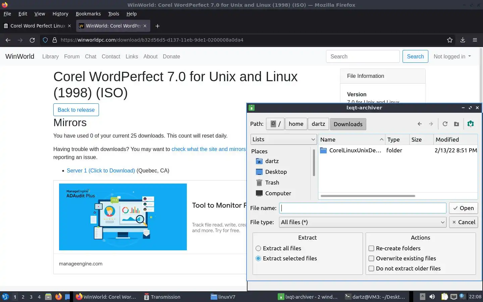Open a new Firefox tab with plus button
The width and height of the screenshot is (483, 302).
point(157,26)
